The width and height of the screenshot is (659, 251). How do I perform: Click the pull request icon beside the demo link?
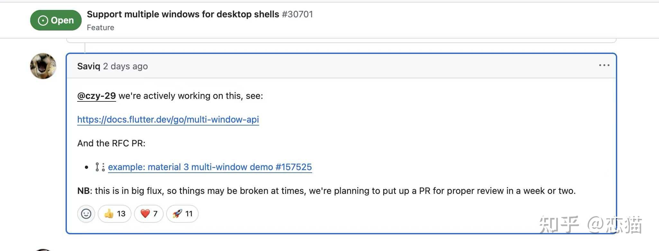coord(100,167)
